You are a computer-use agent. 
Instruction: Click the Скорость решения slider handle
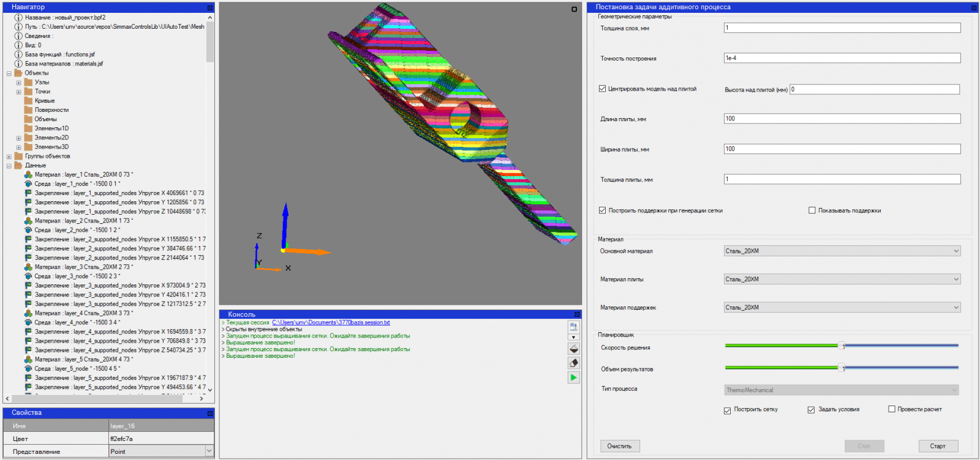pyautogui.click(x=842, y=346)
